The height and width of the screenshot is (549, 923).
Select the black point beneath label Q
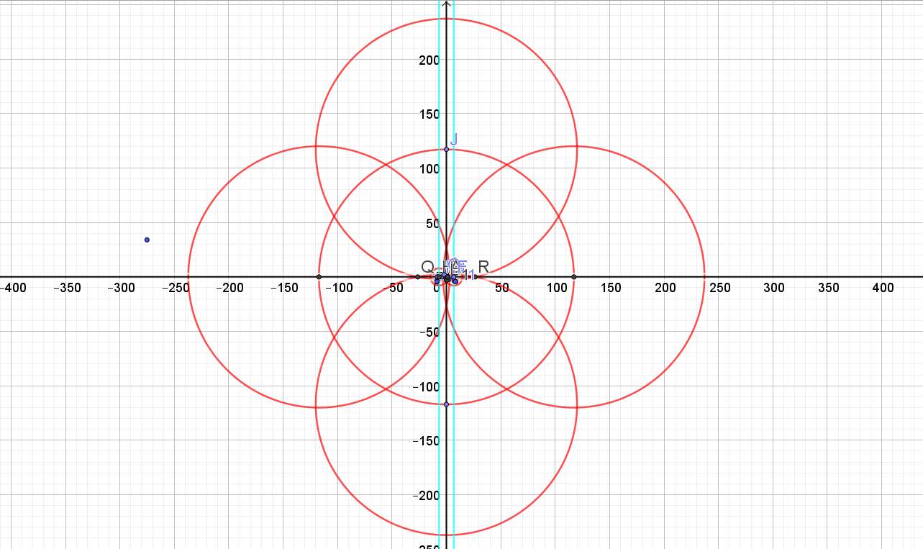click(418, 277)
